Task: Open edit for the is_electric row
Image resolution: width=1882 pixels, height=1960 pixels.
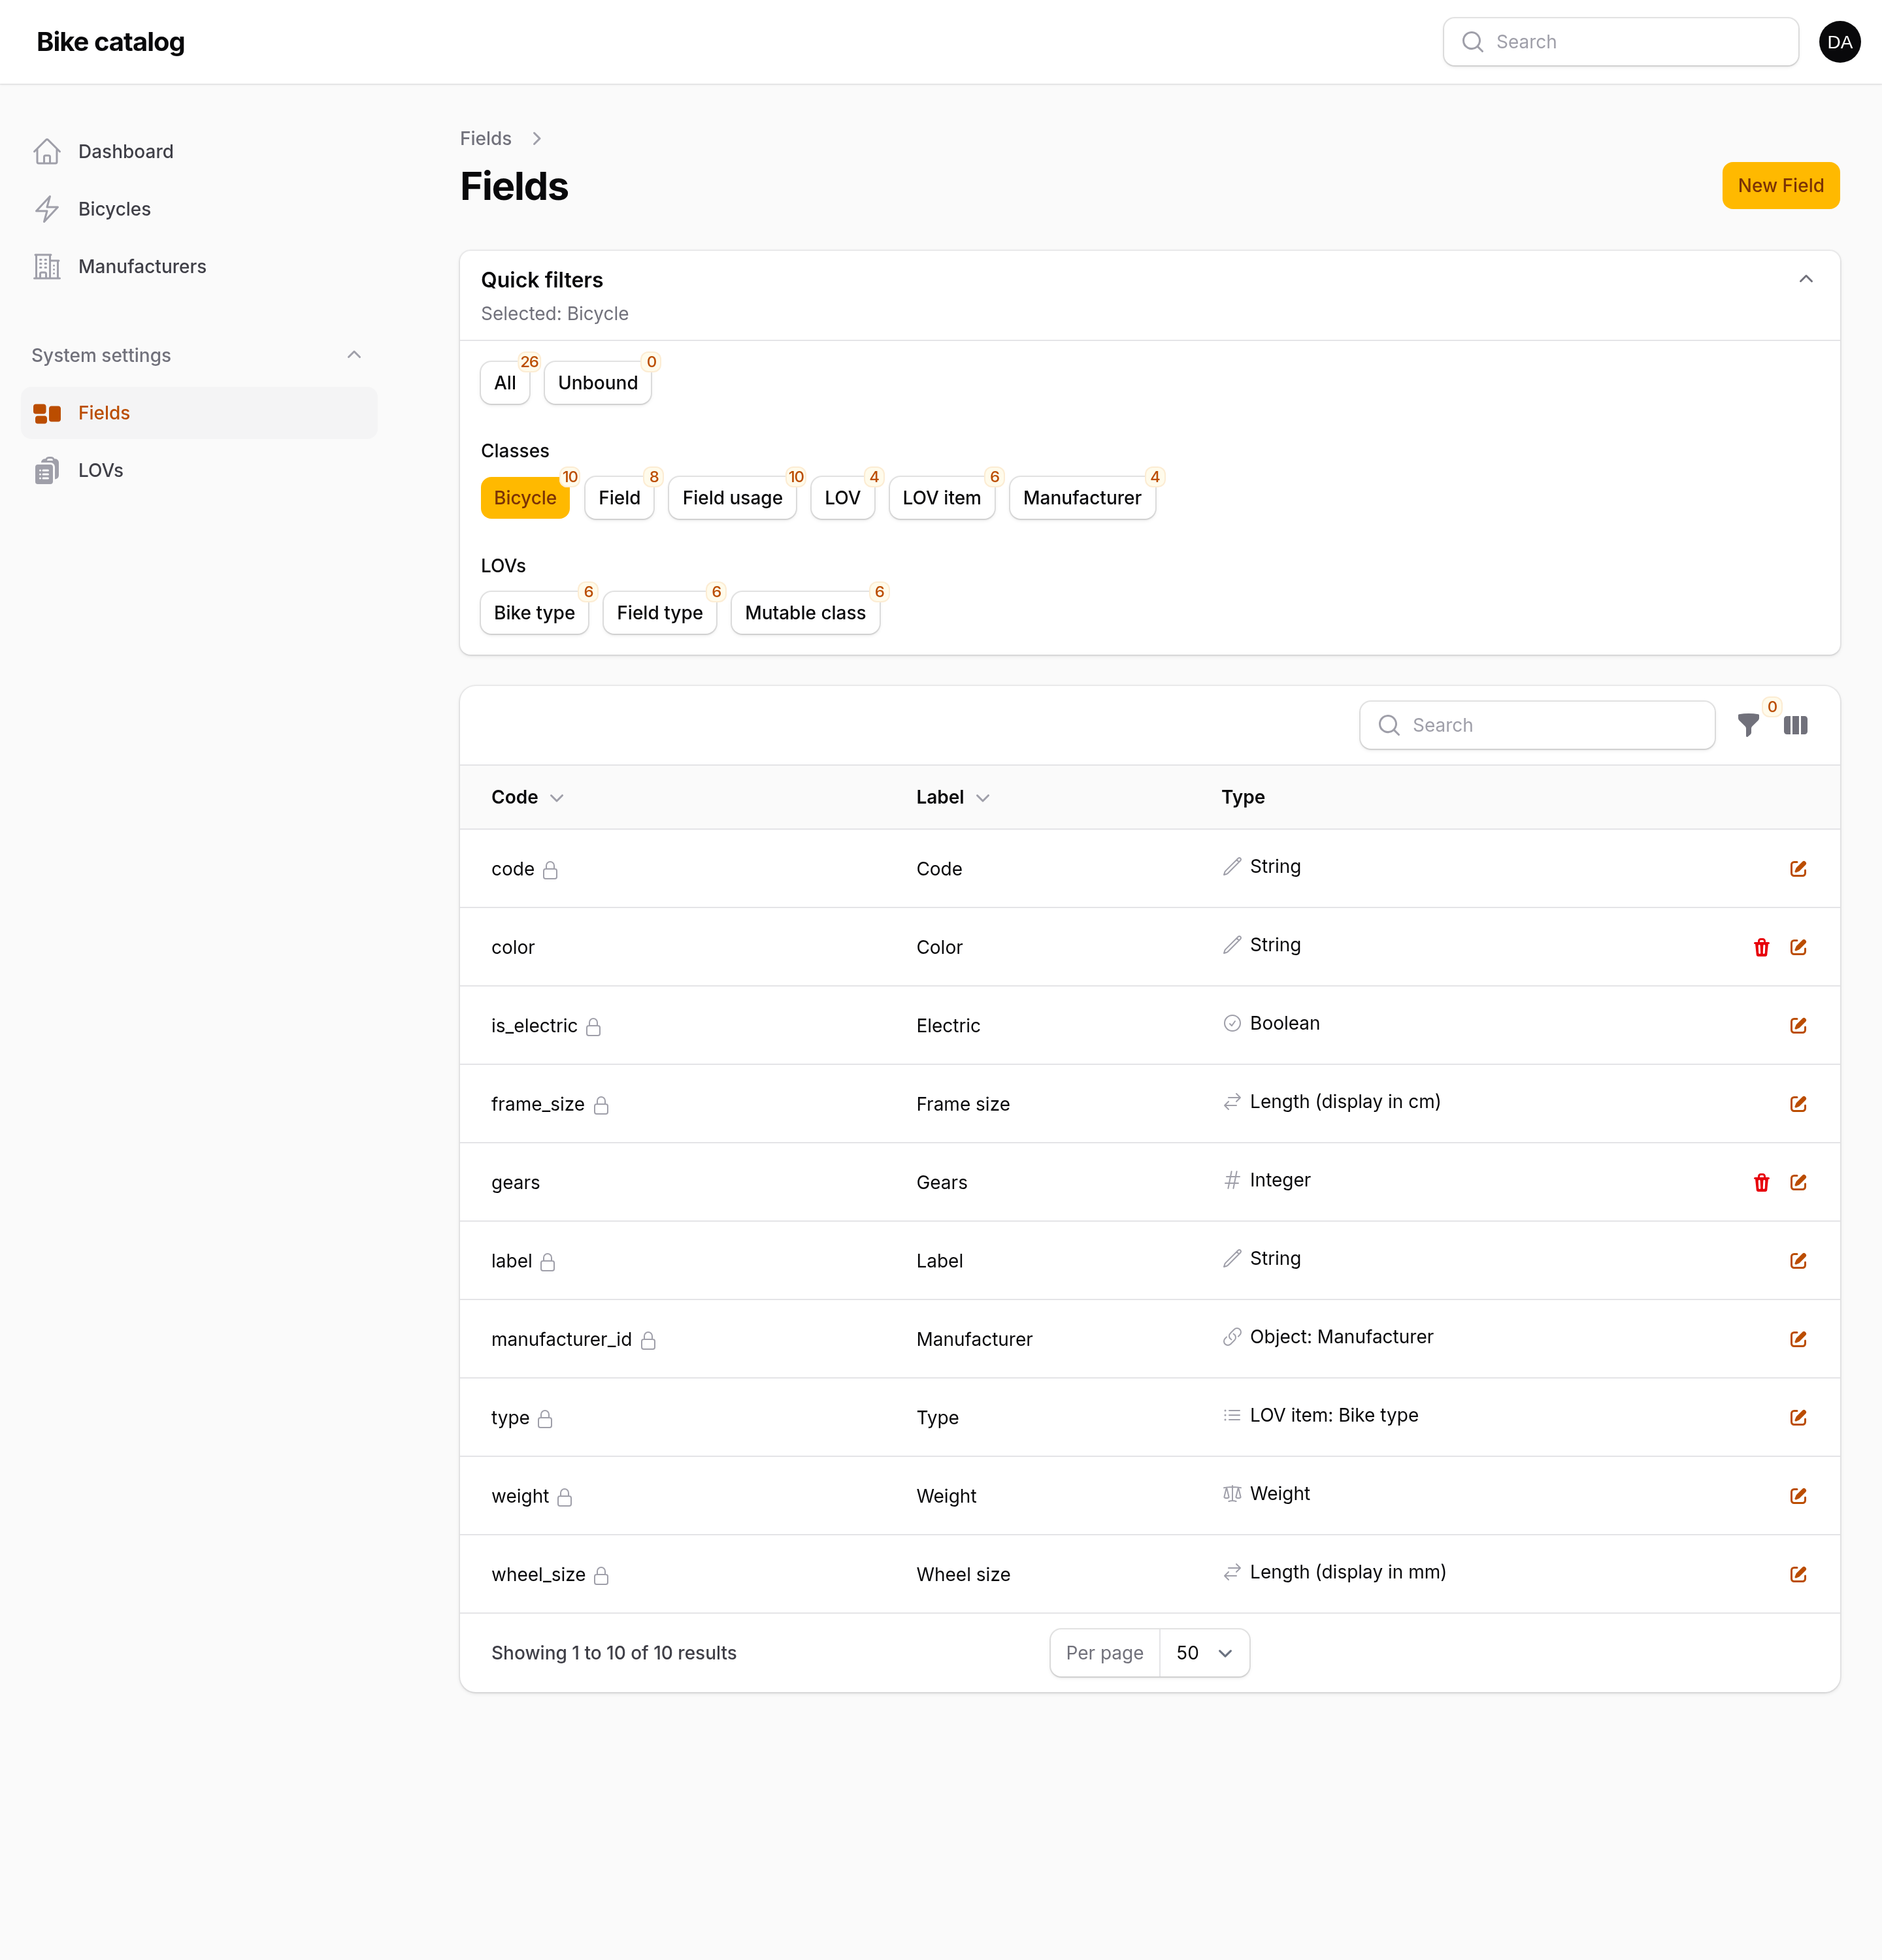Action: (1797, 1026)
